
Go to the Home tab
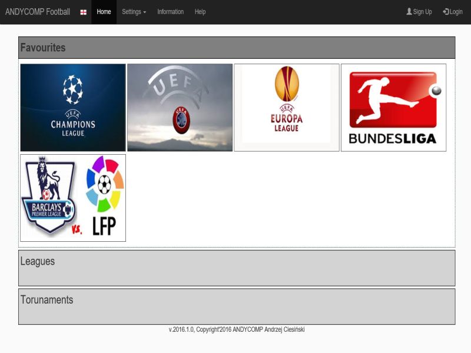pyautogui.click(x=104, y=12)
